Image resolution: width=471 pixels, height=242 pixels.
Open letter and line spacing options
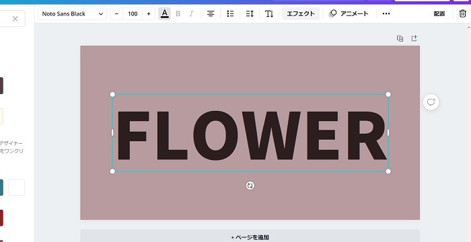click(x=250, y=14)
